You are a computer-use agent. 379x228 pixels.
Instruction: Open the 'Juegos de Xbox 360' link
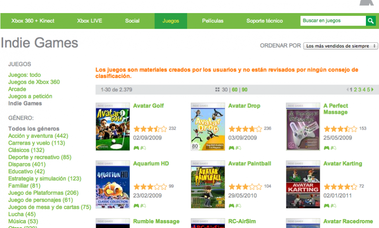pyautogui.click(x=34, y=82)
